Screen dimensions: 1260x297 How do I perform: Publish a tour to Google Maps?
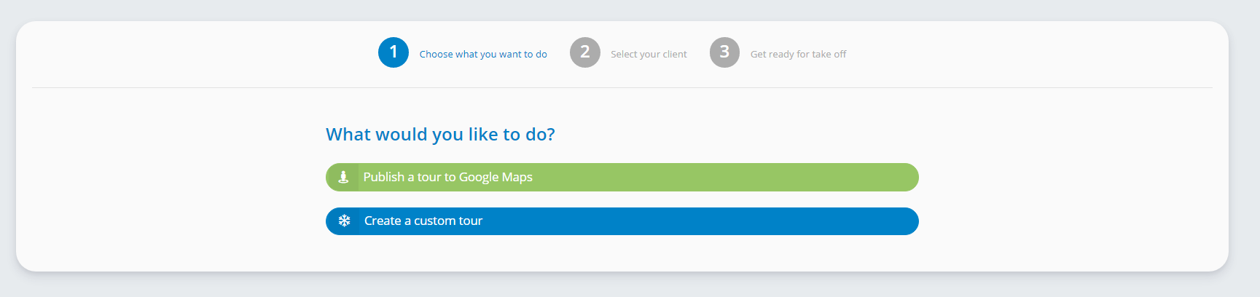click(x=622, y=177)
